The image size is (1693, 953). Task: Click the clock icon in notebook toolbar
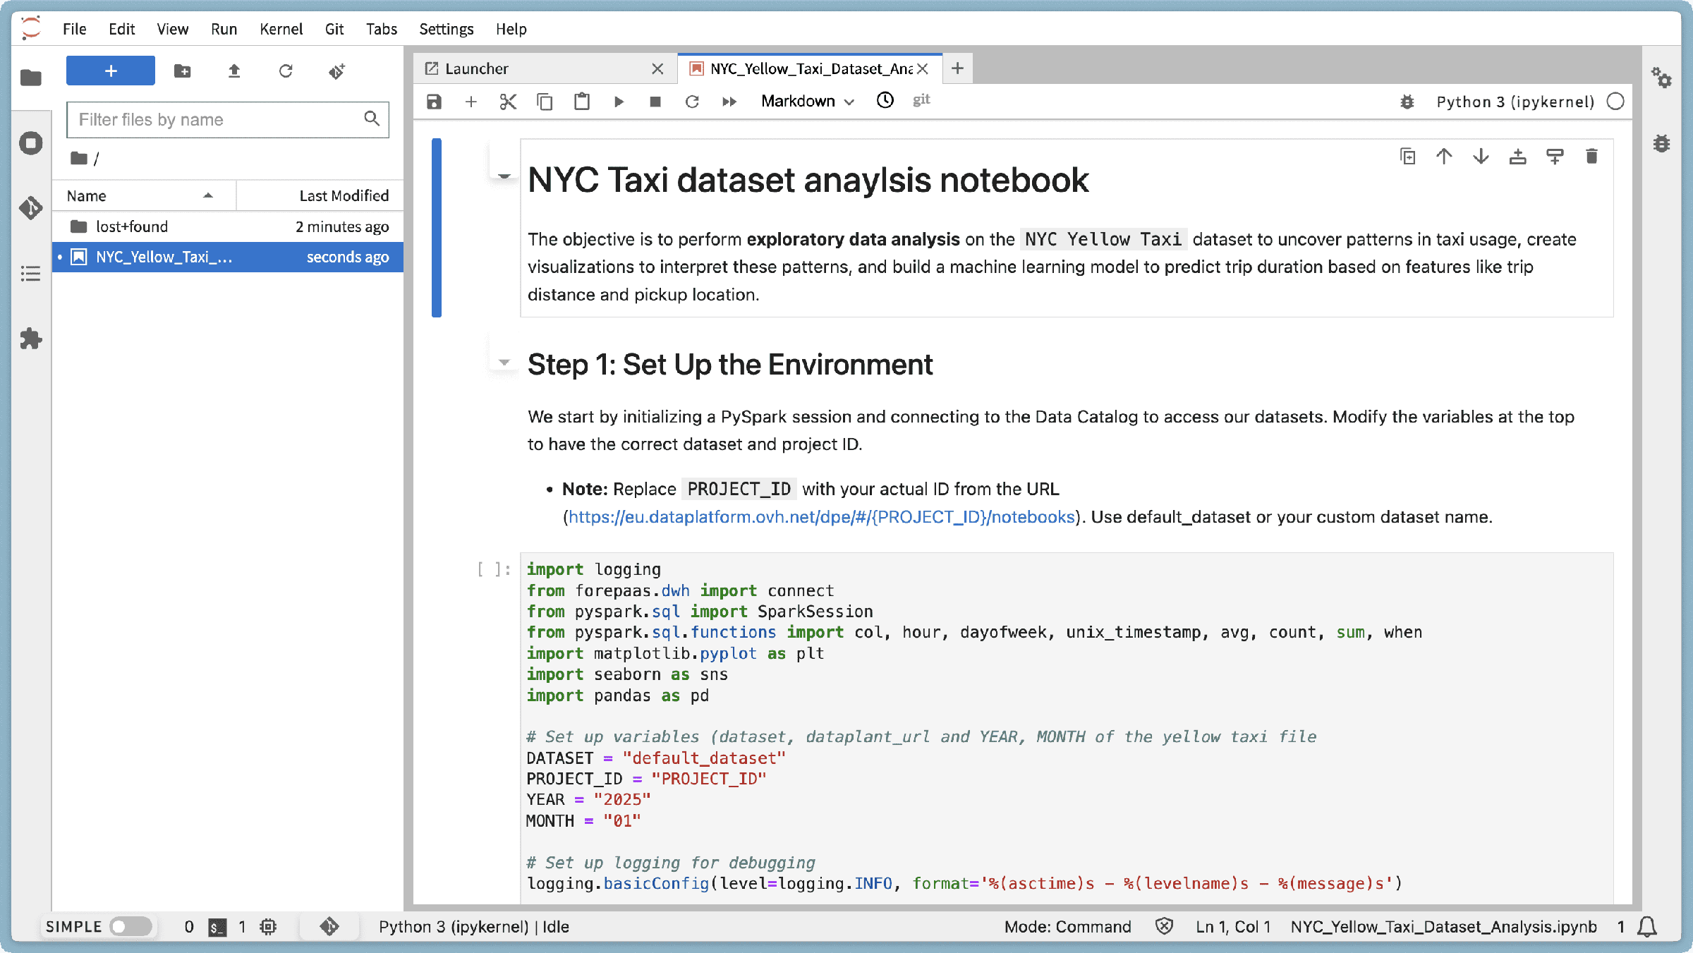pos(885,100)
